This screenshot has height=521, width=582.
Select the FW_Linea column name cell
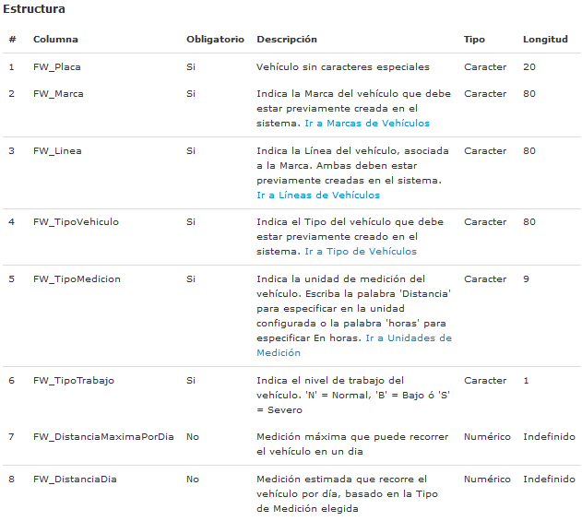pos(55,150)
